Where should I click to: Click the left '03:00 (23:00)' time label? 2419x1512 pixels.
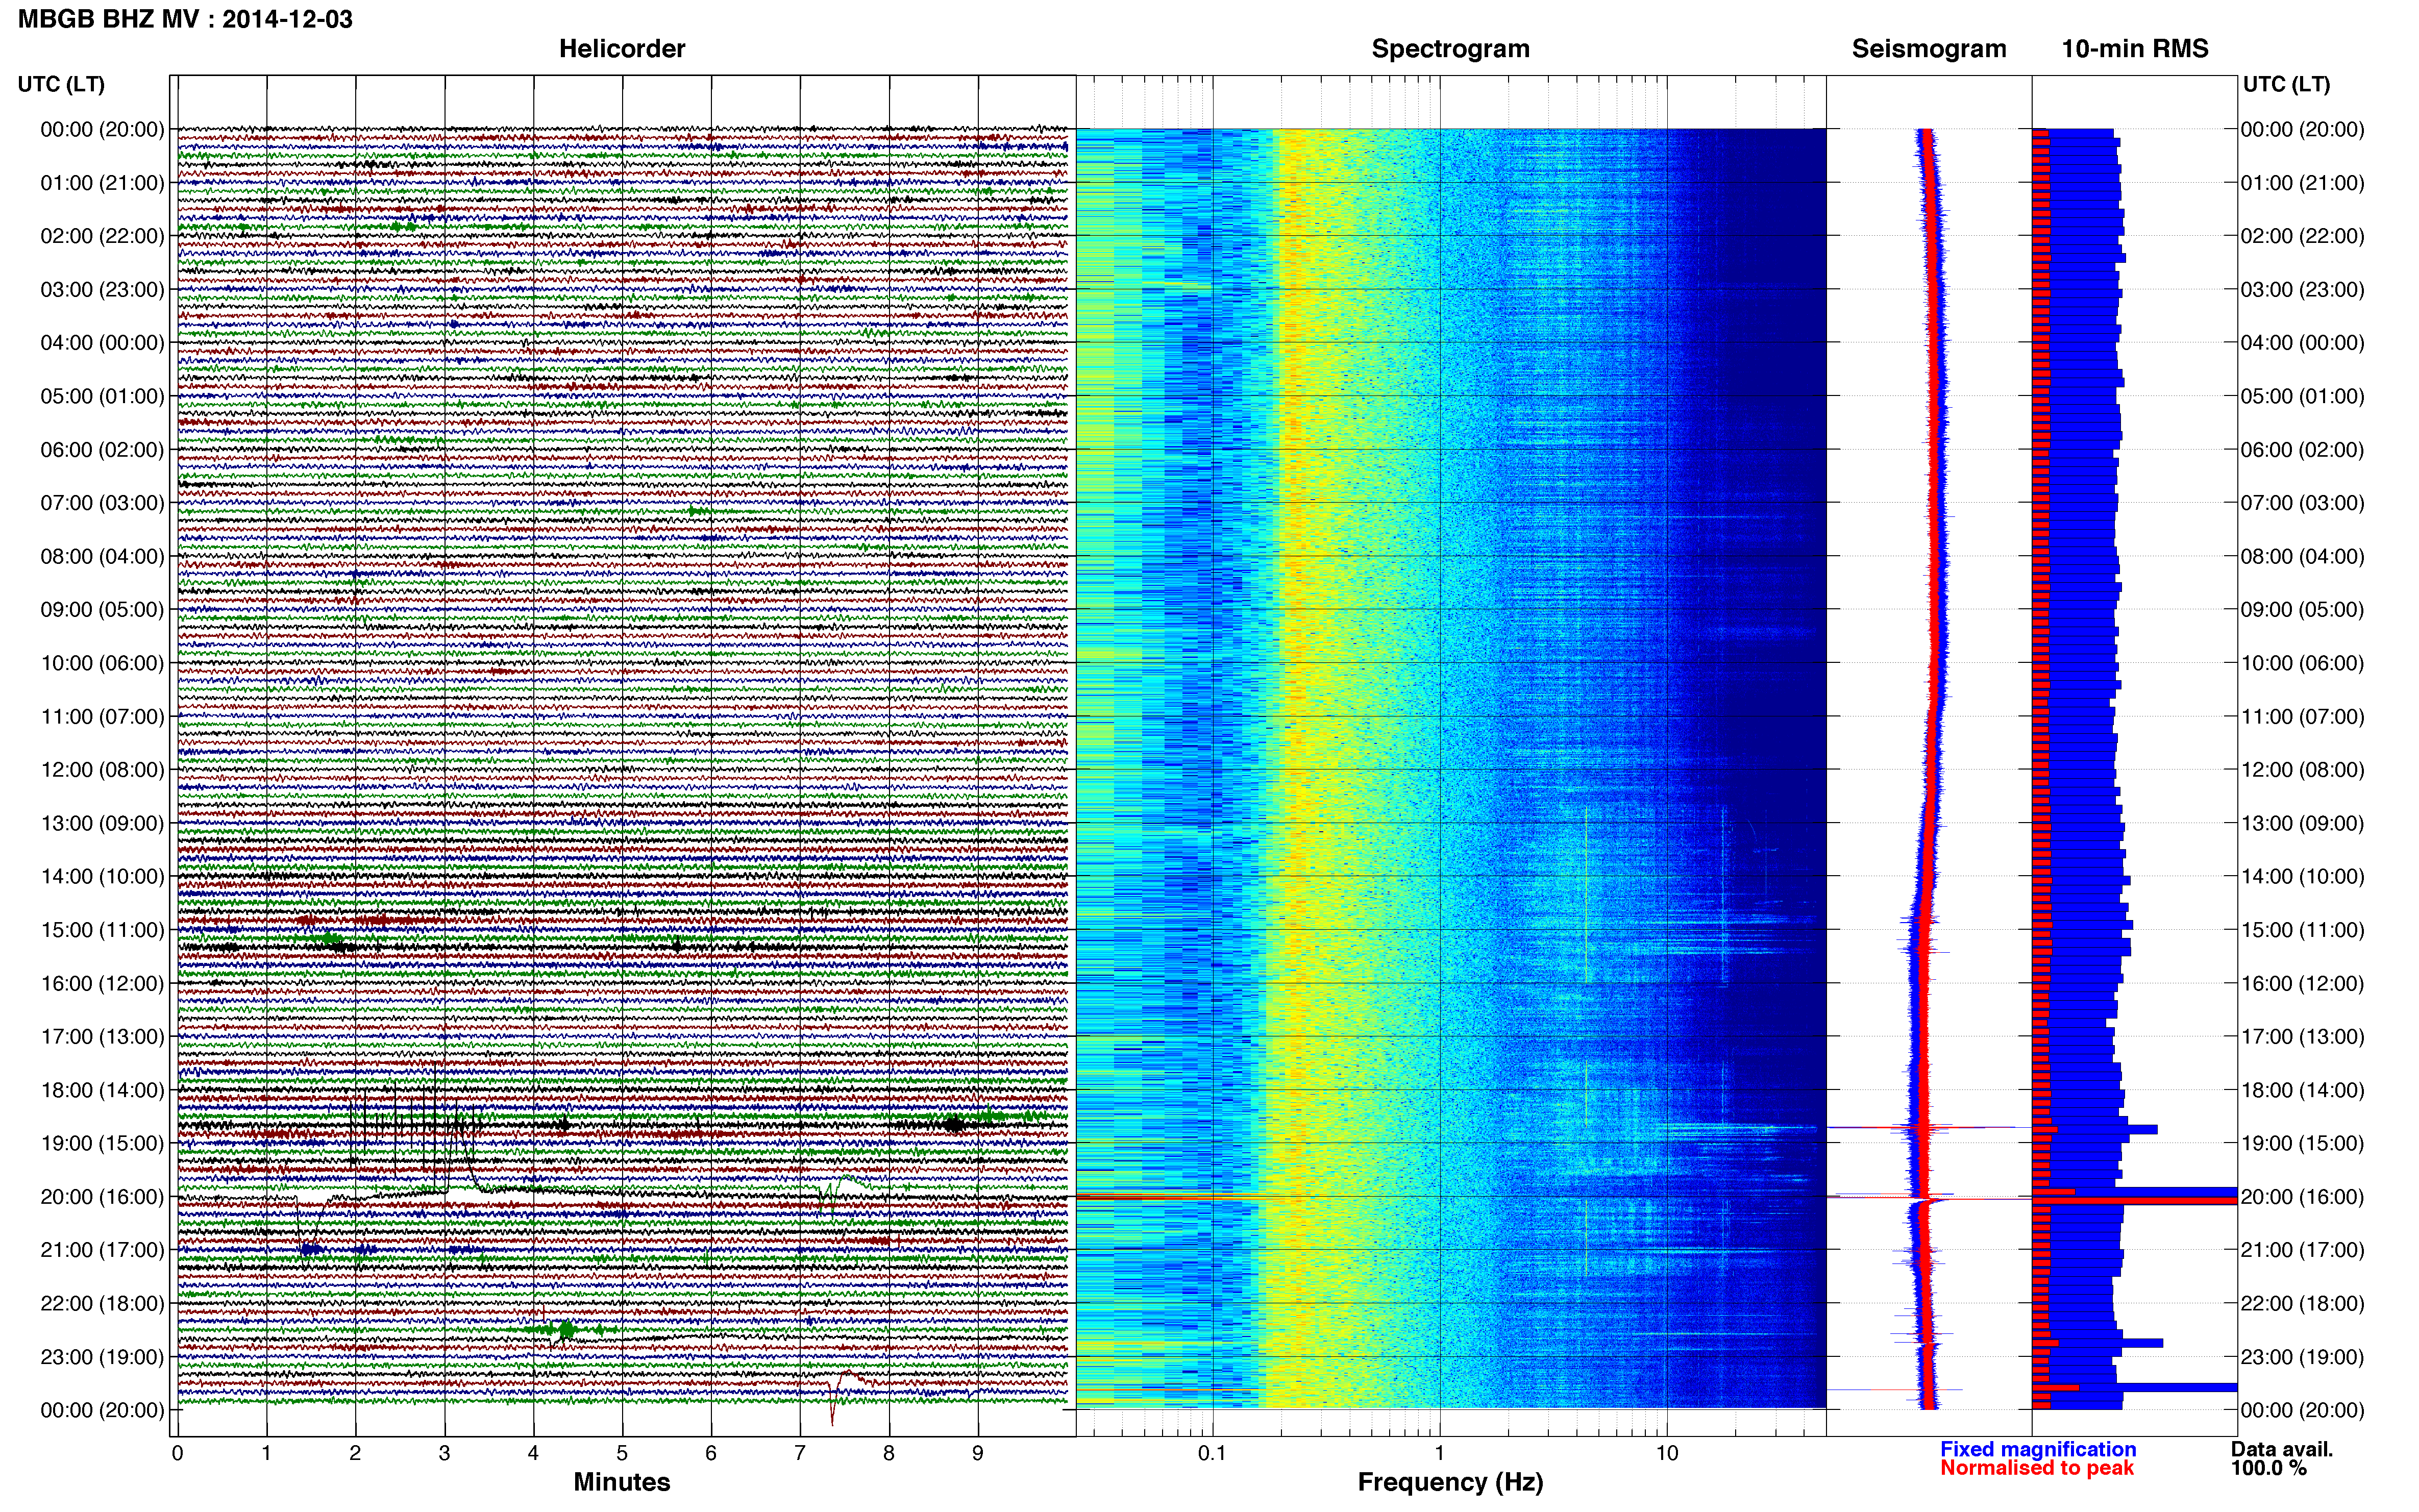pyautogui.click(x=102, y=290)
